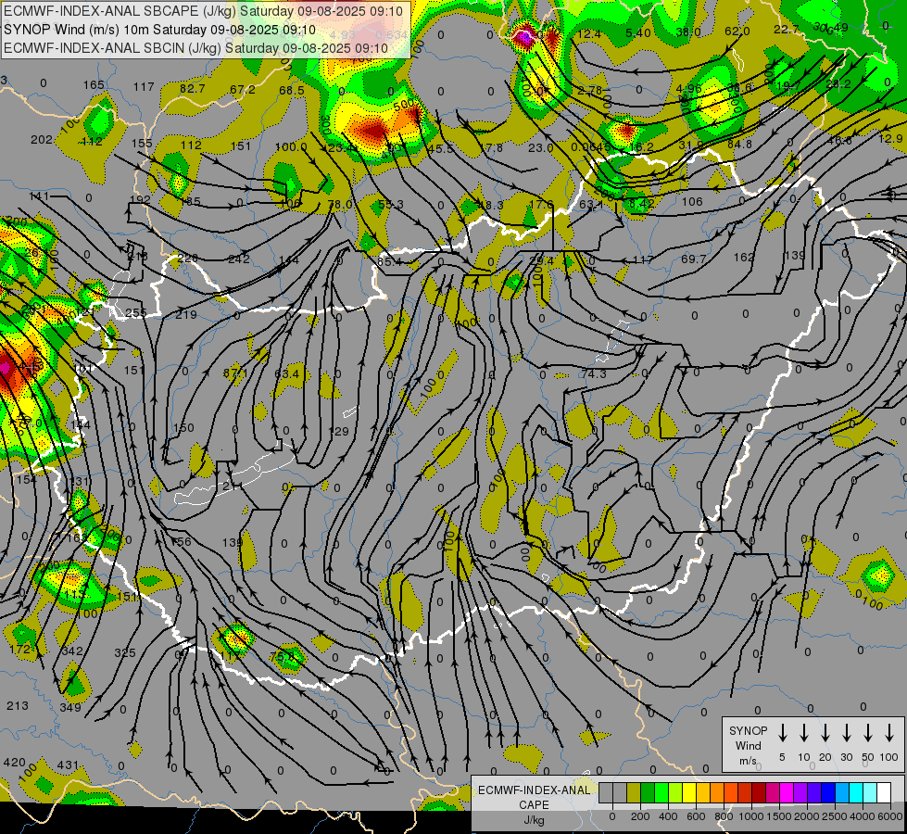The image size is (907, 834).
Task: Pick the dark green CAPE legend swatch
Action: pos(648,792)
